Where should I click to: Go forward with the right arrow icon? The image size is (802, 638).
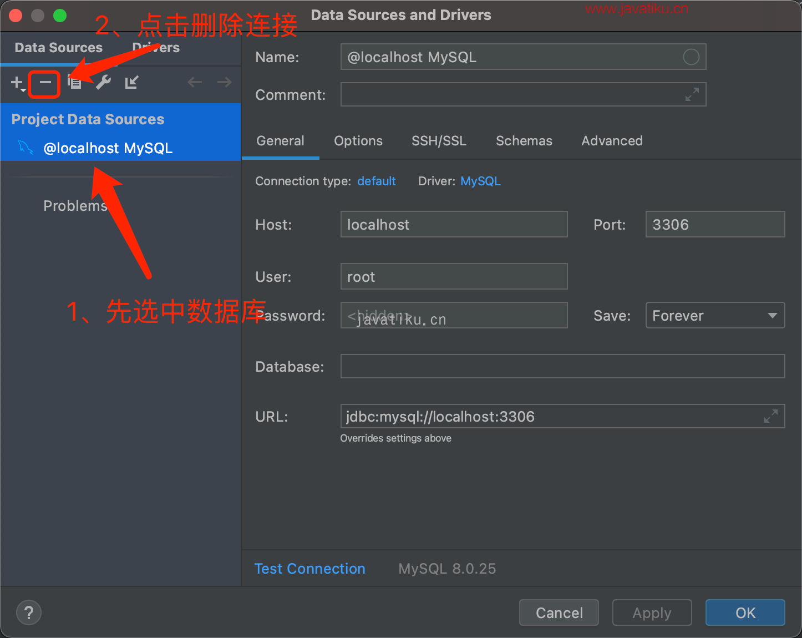(224, 83)
